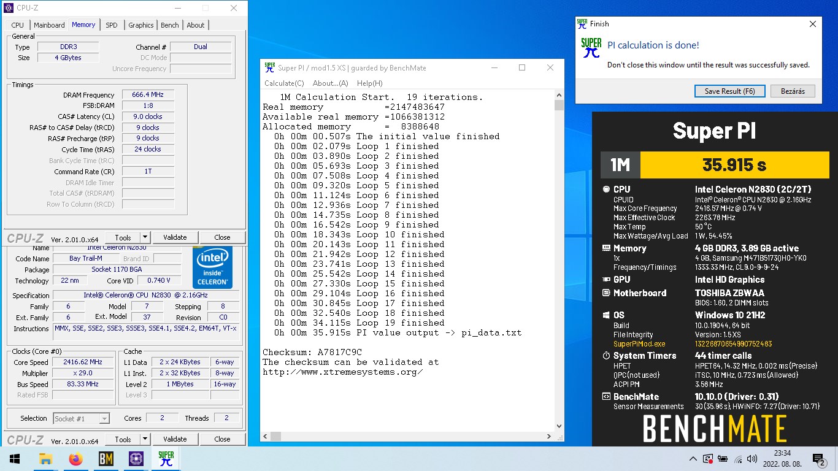The height and width of the screenshot is (471, 838).
Task: Switch to the Bench tab
Action: pyautogui.click(x=170, y=25)
